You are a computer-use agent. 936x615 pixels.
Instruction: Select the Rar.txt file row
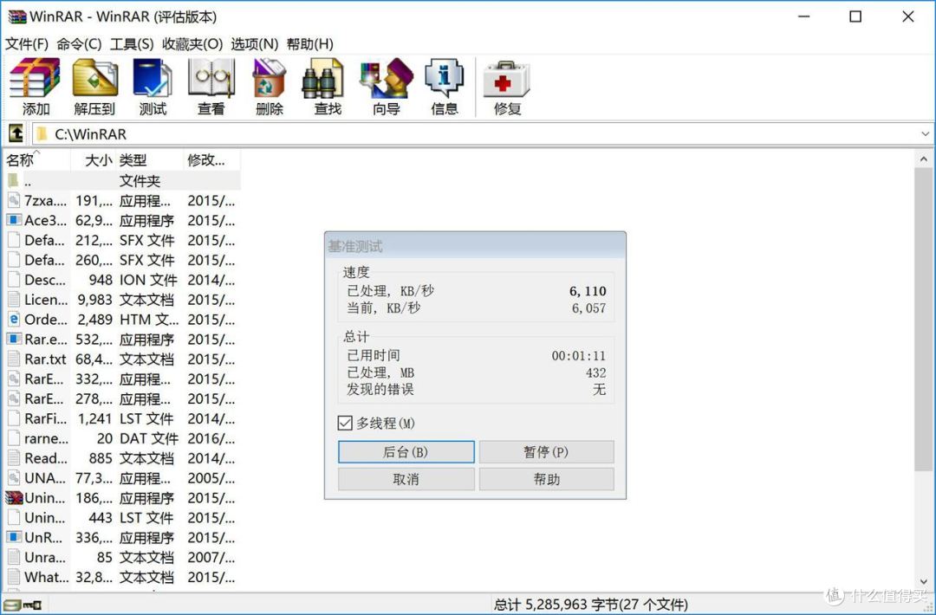[x=122, y=359]
